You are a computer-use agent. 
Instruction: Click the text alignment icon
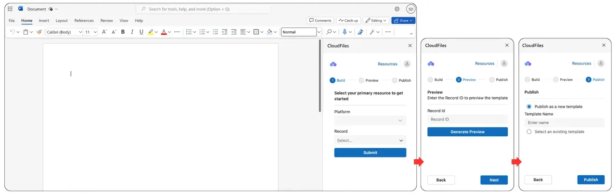(243, 32)
